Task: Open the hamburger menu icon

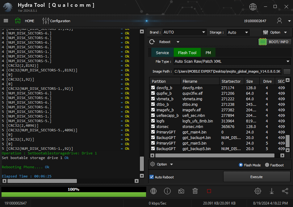Action: click(6, 21)
